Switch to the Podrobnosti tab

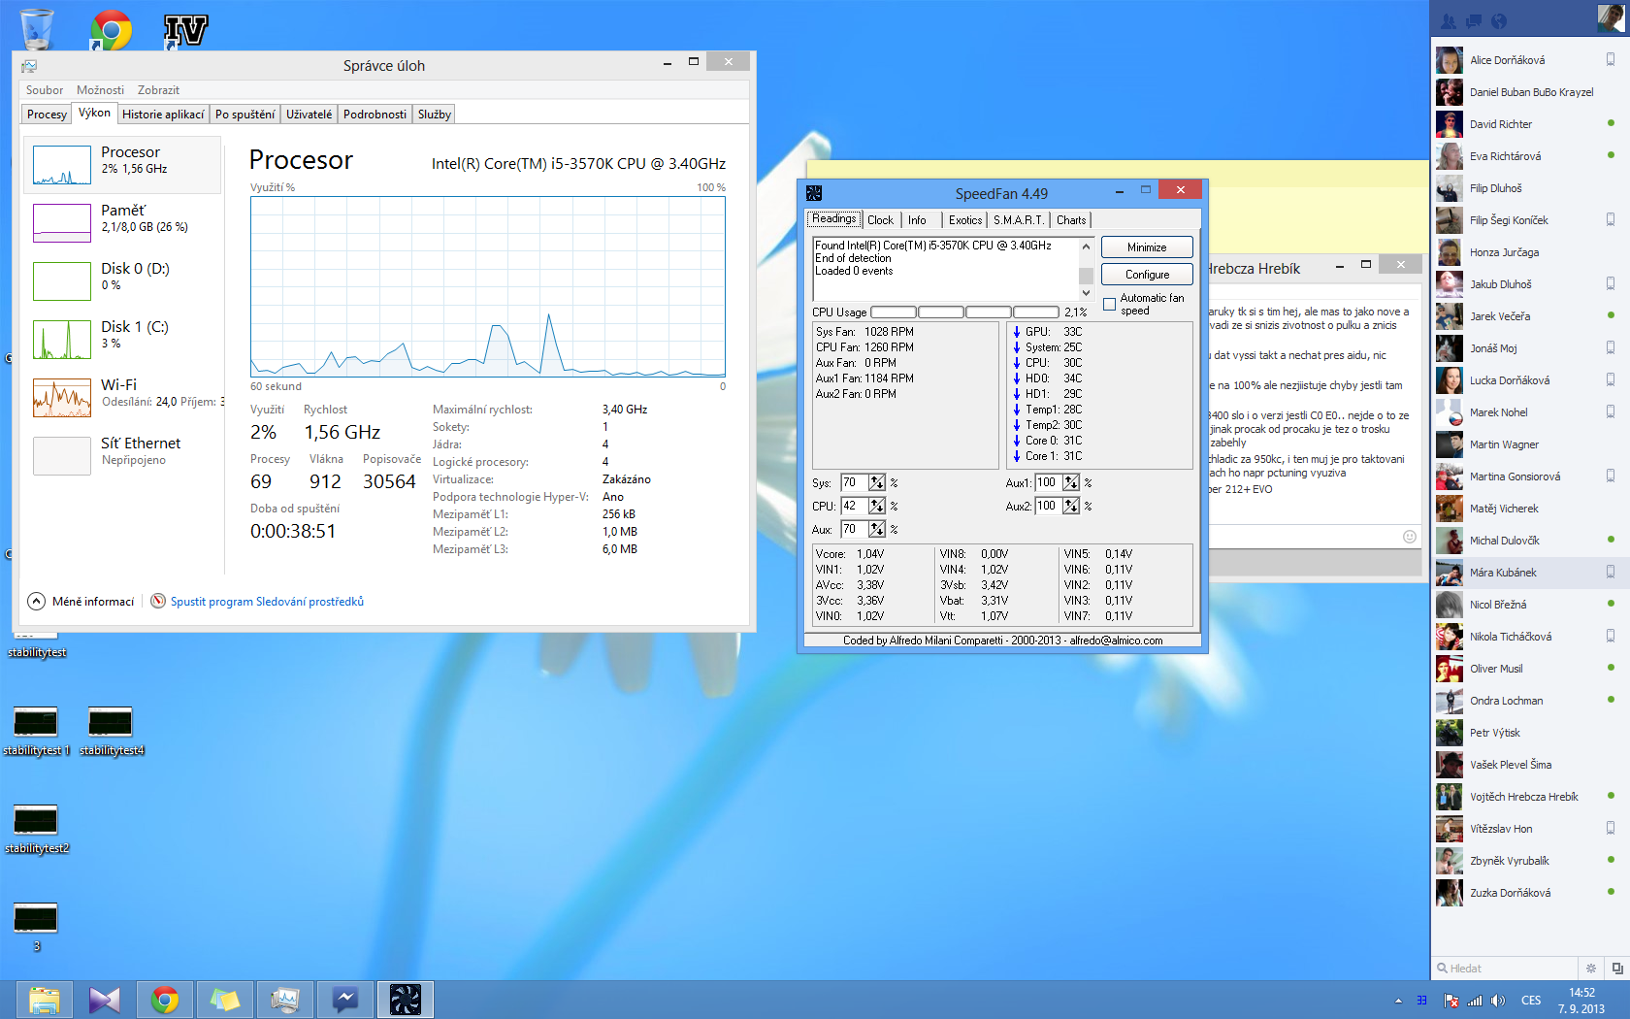click(375, 115)
